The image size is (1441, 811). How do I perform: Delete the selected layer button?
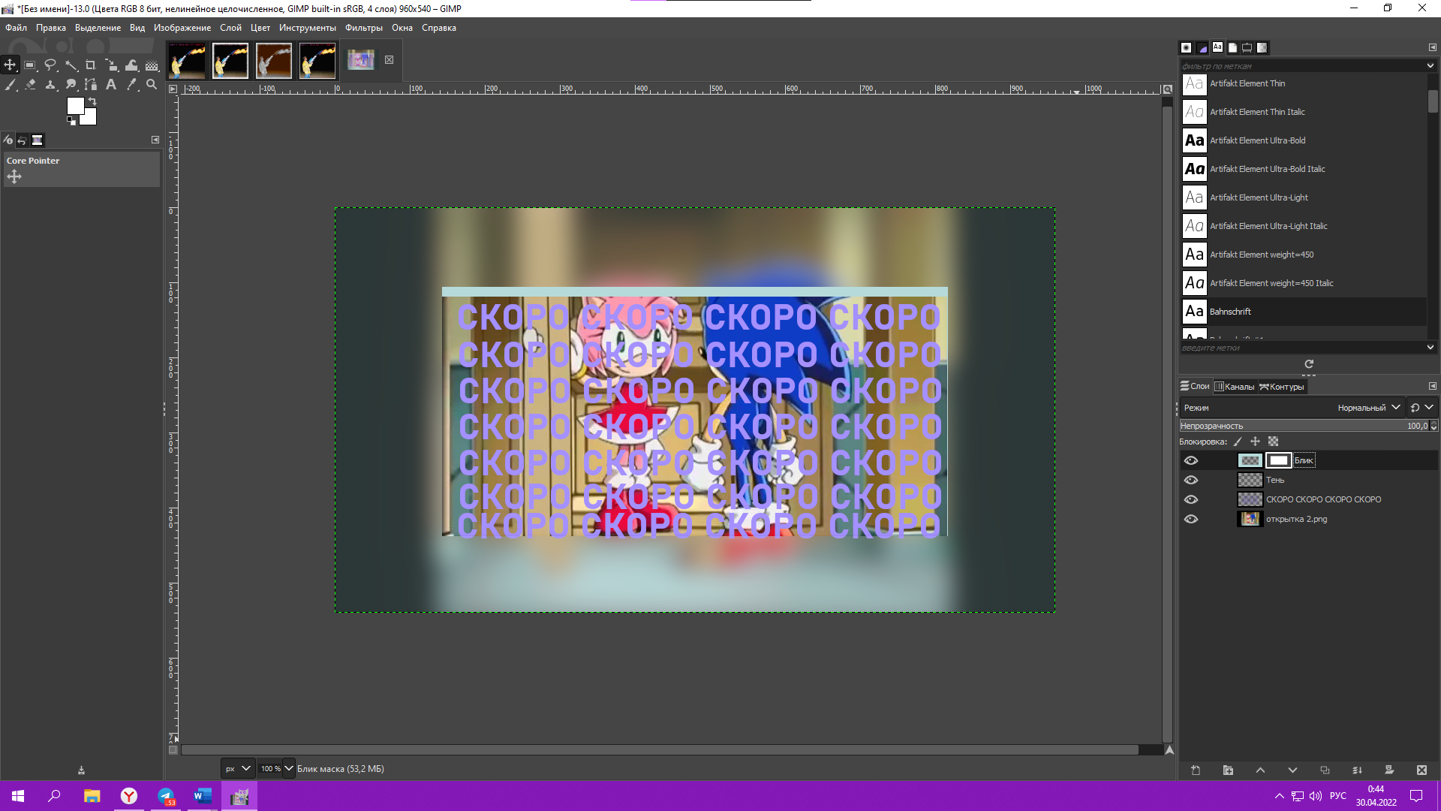tap(1421, 770)
